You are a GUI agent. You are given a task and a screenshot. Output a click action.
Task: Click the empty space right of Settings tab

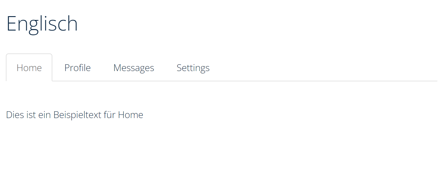294,68
